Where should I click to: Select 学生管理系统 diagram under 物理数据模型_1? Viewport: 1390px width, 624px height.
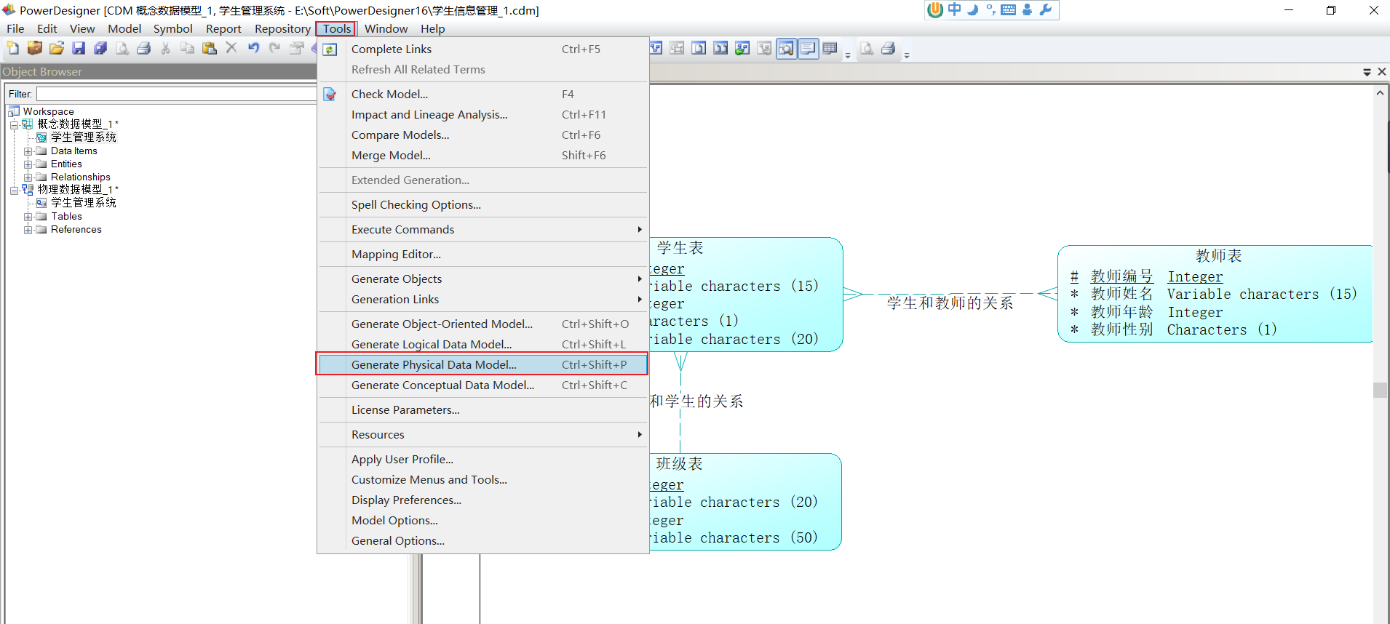76,203
